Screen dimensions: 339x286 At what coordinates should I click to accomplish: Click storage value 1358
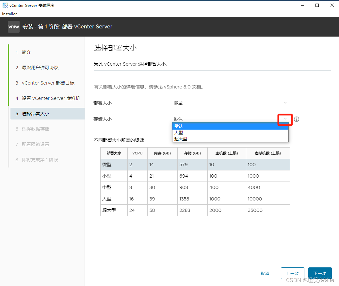click(x=184, y=199)
